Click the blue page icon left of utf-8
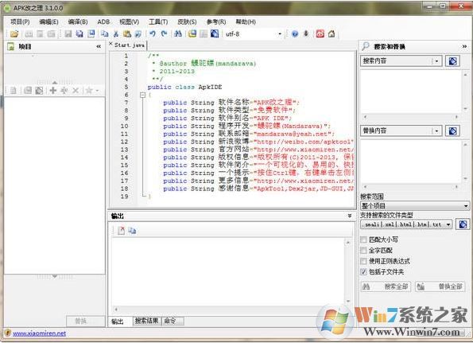473x343 pixels. 215,33
